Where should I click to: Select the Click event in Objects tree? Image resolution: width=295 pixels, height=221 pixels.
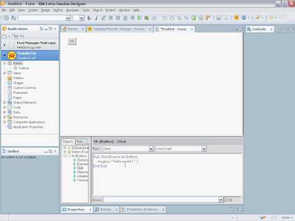(x=80, y=168)
